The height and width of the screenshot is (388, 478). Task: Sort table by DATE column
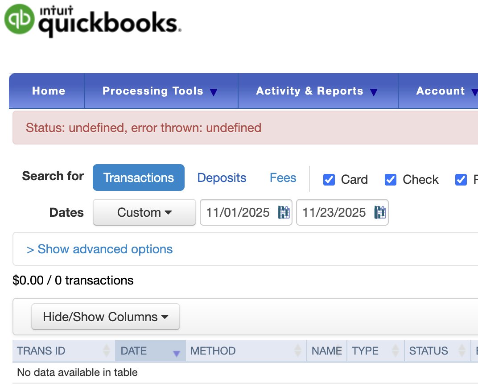150,351
